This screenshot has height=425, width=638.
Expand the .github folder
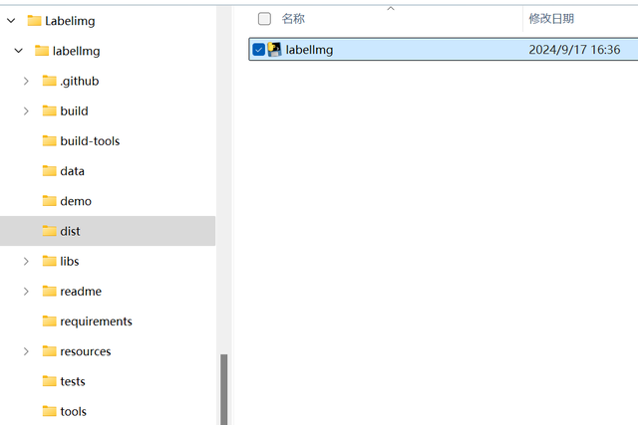26,81
